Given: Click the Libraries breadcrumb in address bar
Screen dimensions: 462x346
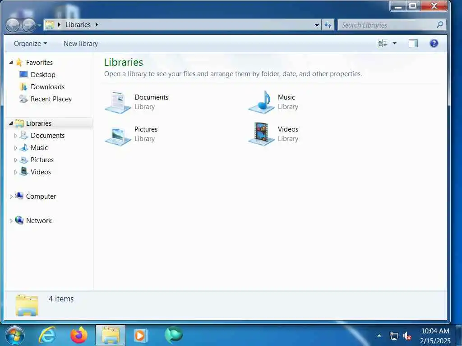Looking at the screenshot, I should [x=78, y=25].
